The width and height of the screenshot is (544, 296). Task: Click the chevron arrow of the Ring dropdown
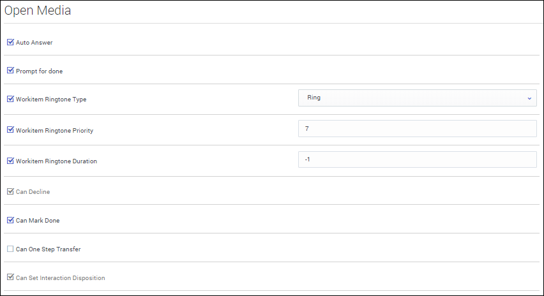click(x=529, y=98)
